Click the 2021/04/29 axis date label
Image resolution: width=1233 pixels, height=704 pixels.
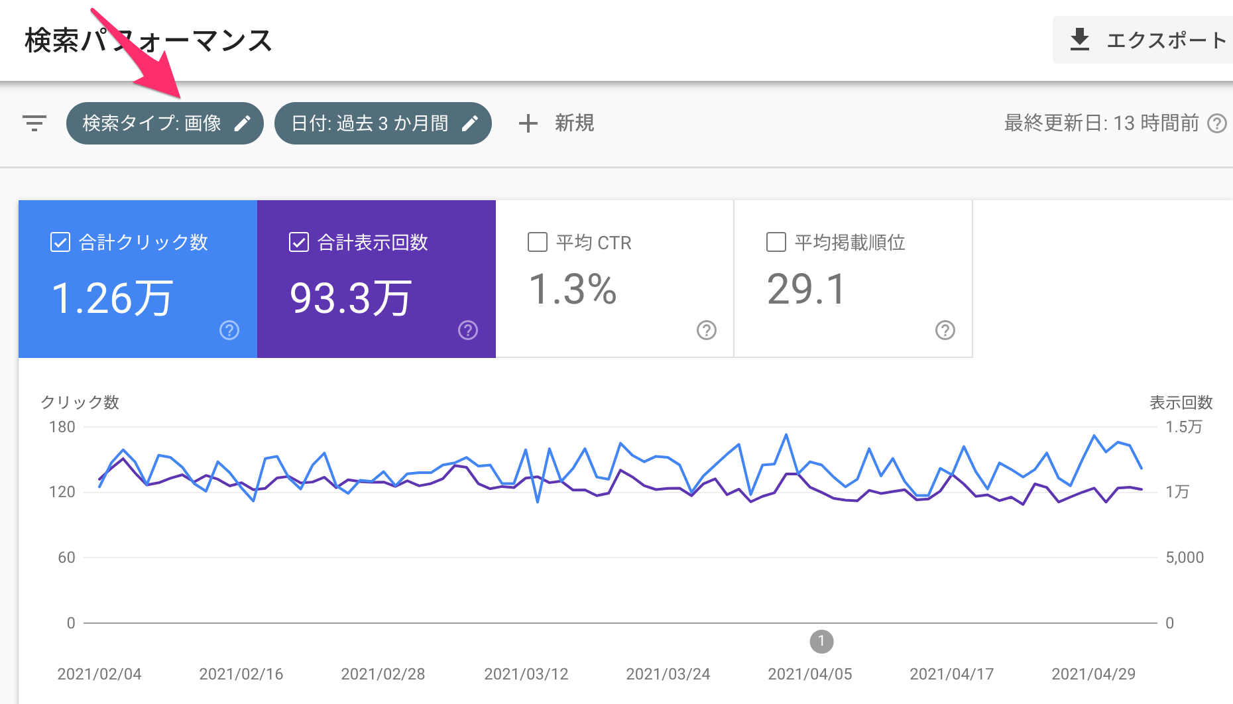pyautogui.click(x=1094, y=674)
